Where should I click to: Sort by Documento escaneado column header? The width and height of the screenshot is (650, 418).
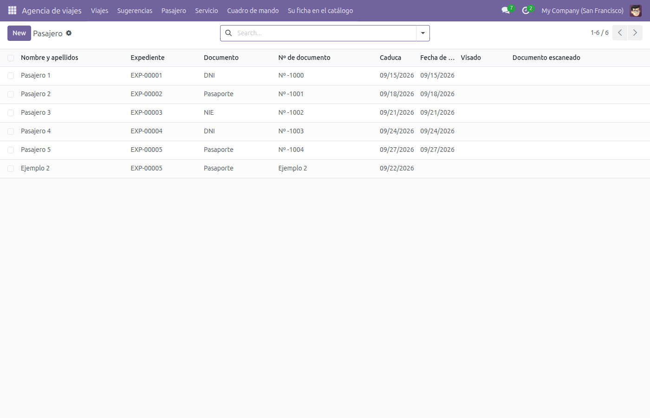546,58
